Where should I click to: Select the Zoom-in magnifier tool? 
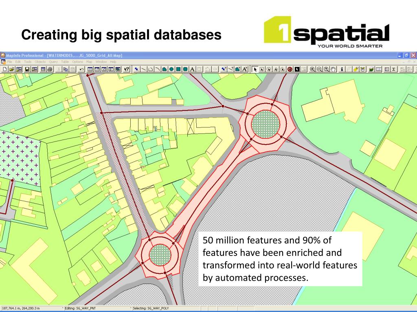point(312,69)
